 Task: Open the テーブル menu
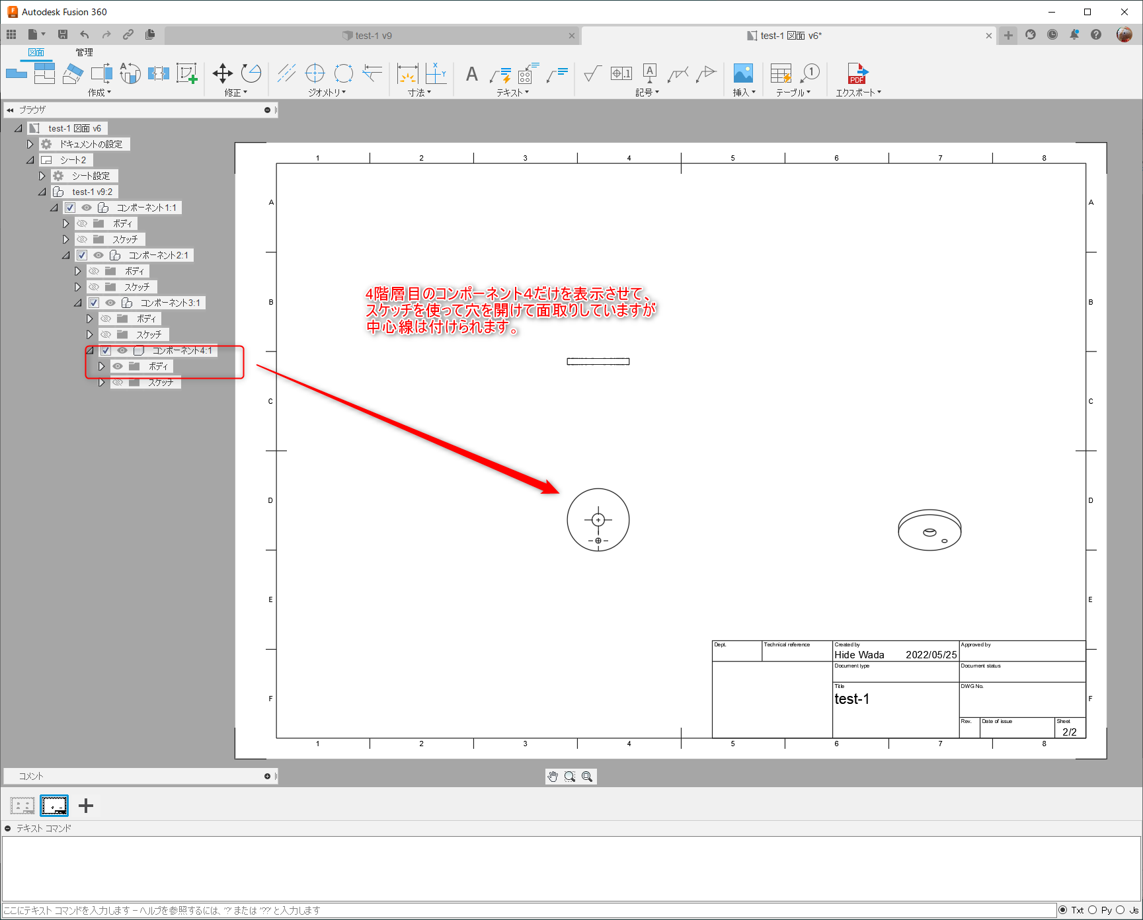[x=793, y=93]
